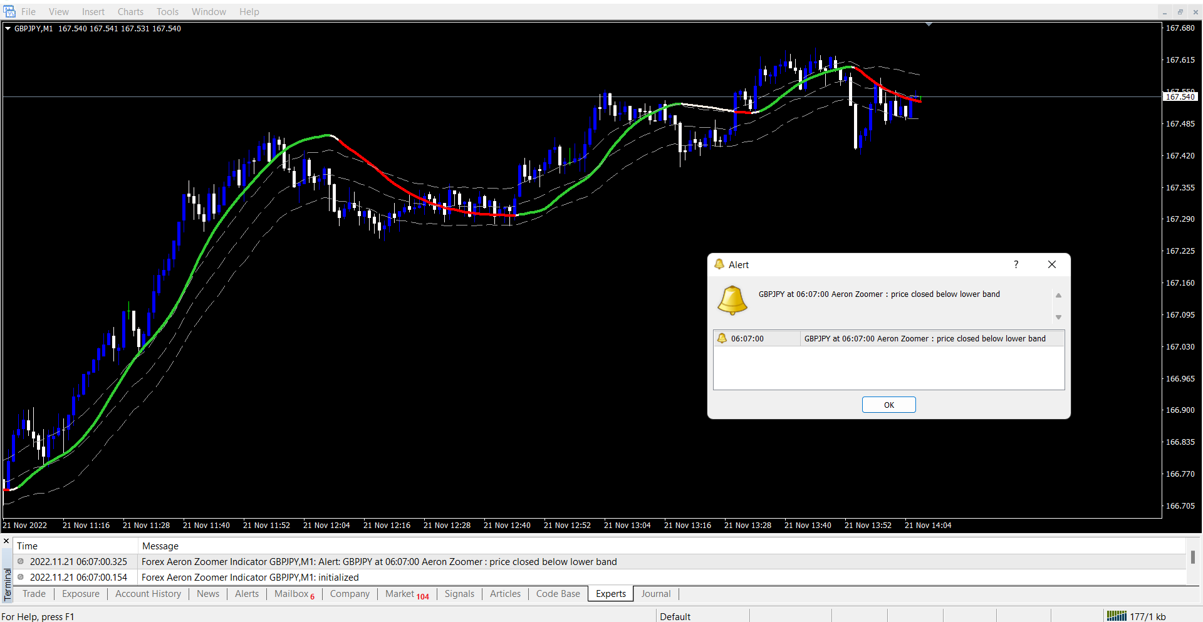Click the question mark help icon in Alert dialog
Image resolution: width=1203 pixels, height=622 pixels.
(1016, 264)
